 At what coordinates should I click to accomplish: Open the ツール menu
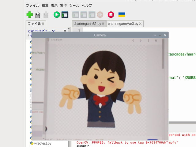[74, 6]
